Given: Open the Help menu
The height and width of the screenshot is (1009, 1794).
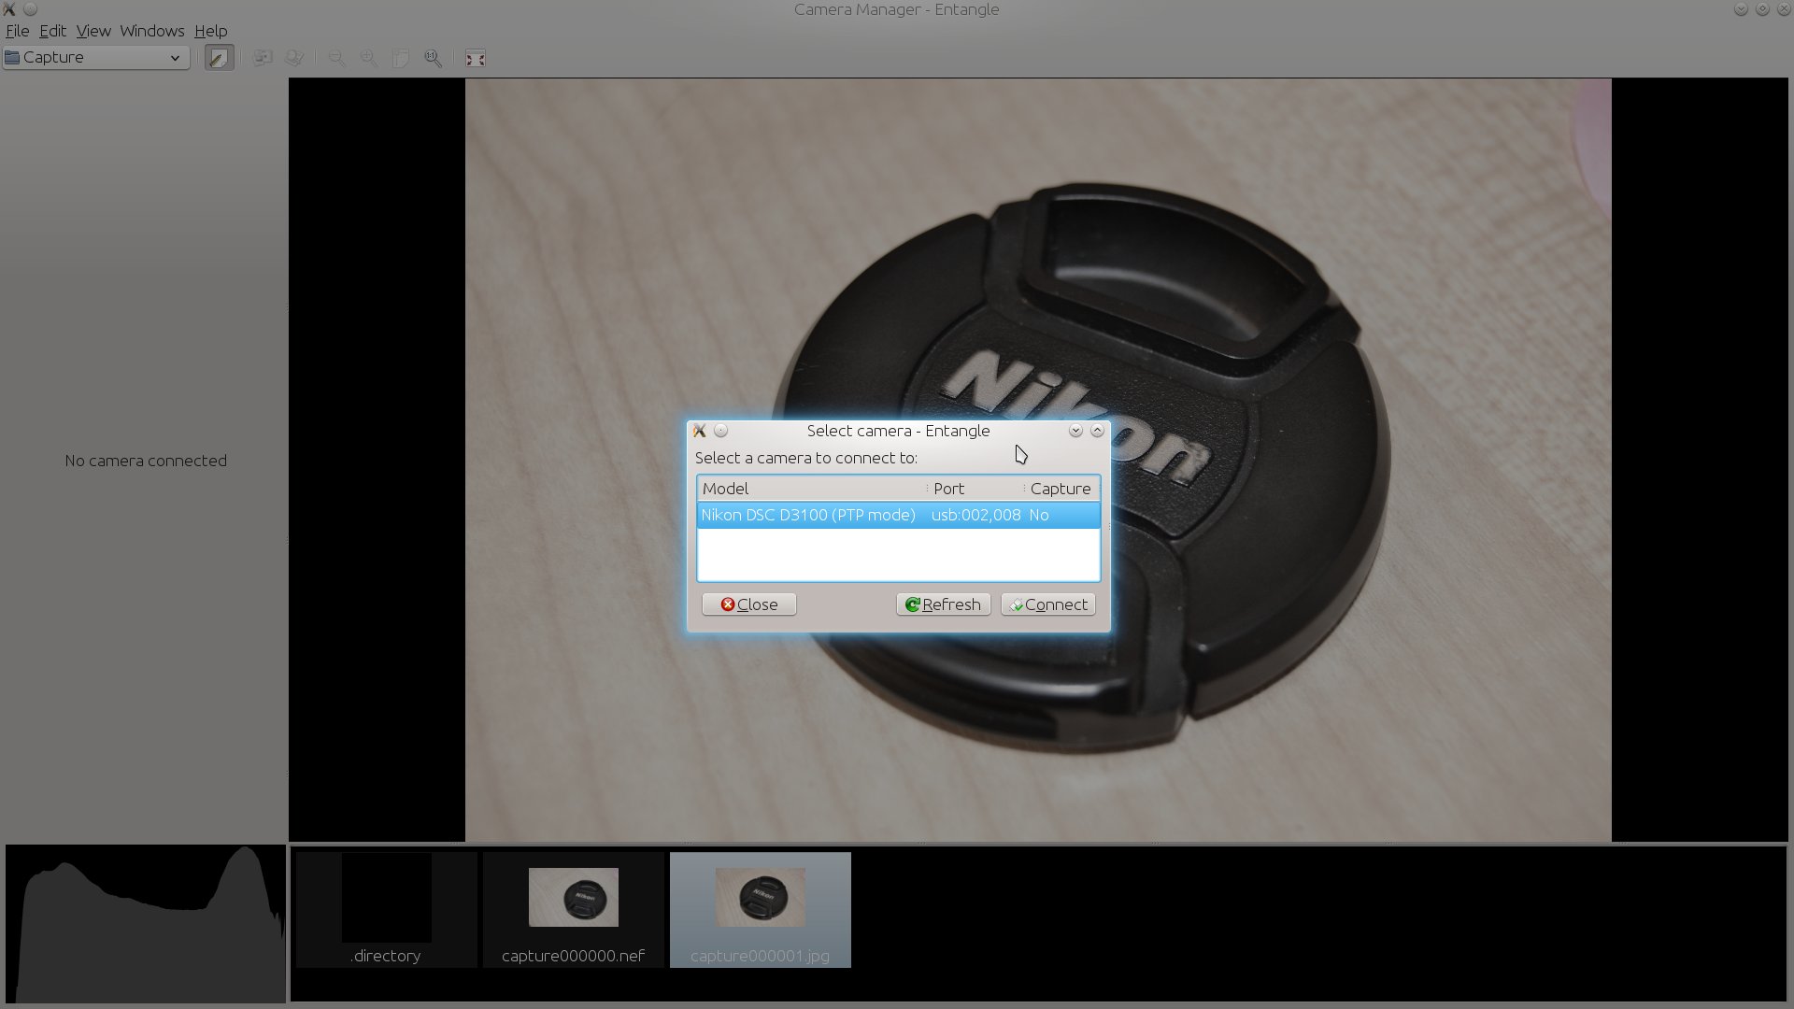Looking at the screenshot, I should [210, 31].
